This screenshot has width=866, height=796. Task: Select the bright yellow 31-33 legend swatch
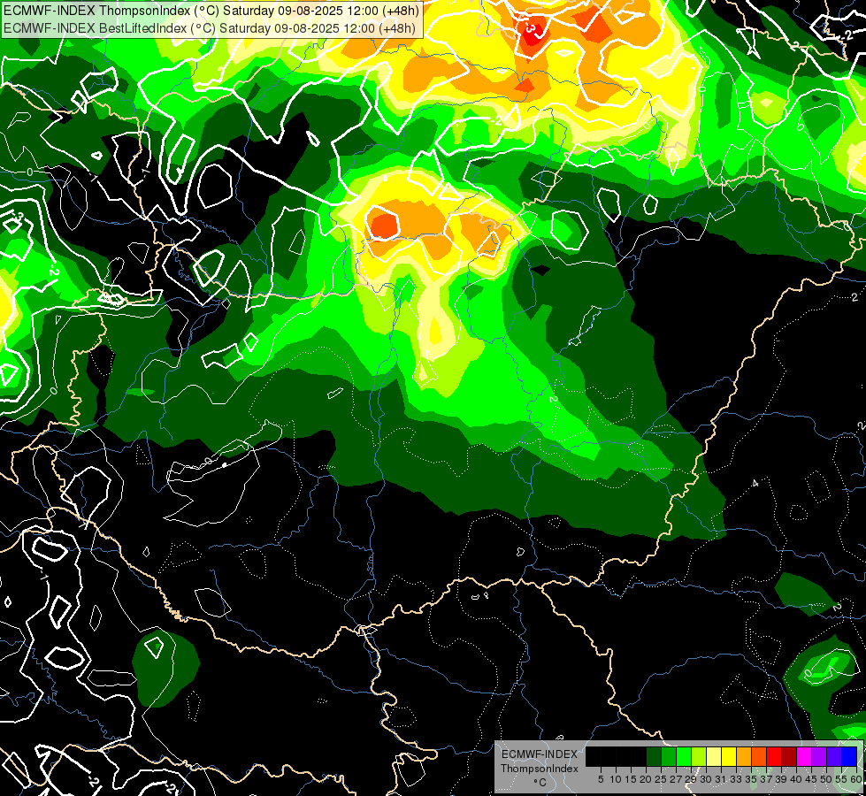(729, 756)
